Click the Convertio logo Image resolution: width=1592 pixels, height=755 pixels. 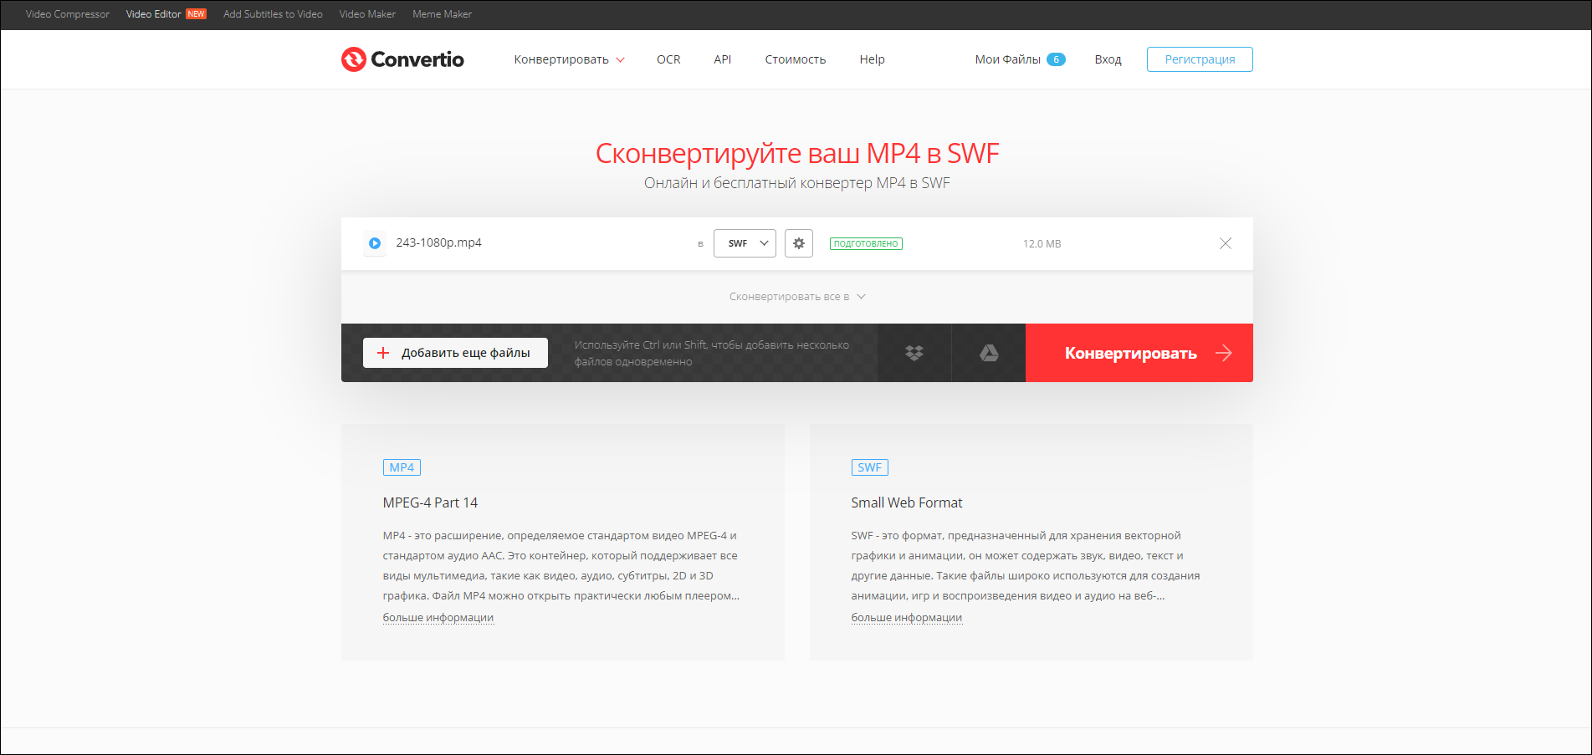(x=402, y=59)
